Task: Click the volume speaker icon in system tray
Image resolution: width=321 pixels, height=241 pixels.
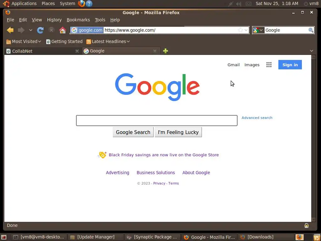Action: 239,4
